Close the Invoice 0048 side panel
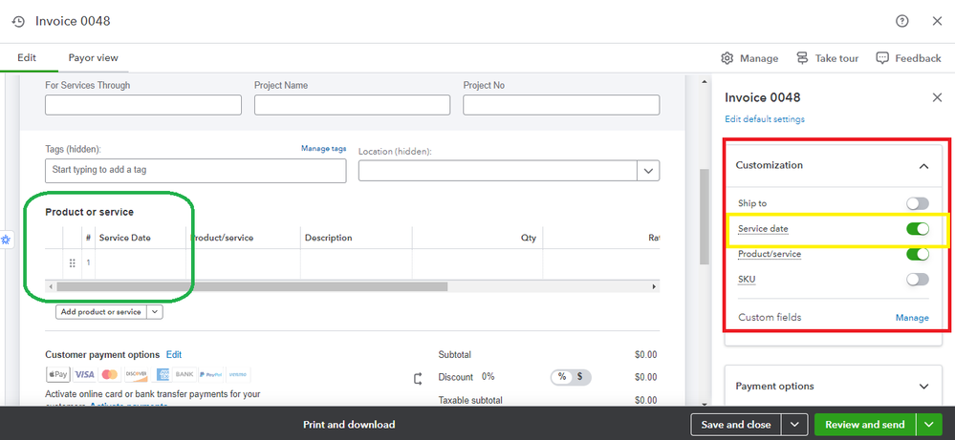This screenshot has width=955, height=440. pos(937,97)
